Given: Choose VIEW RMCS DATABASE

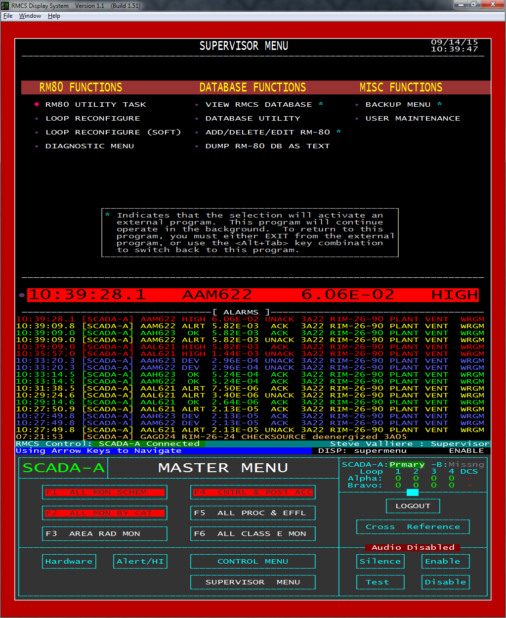Looking at the screenshot, I should tap(258, 104).
